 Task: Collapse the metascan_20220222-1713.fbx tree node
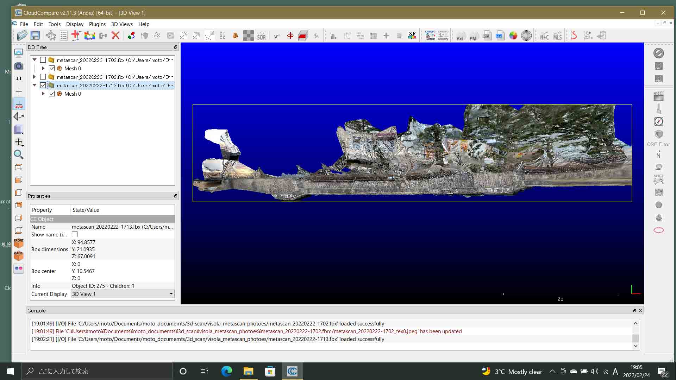point(35,85)
